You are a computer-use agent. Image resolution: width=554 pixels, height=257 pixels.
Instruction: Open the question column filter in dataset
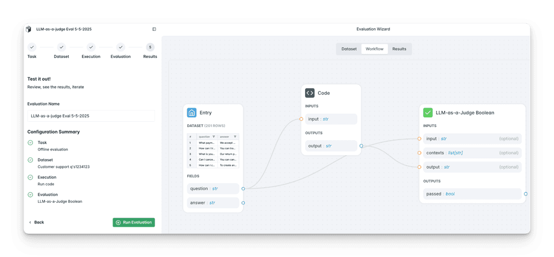coord(214,137)
